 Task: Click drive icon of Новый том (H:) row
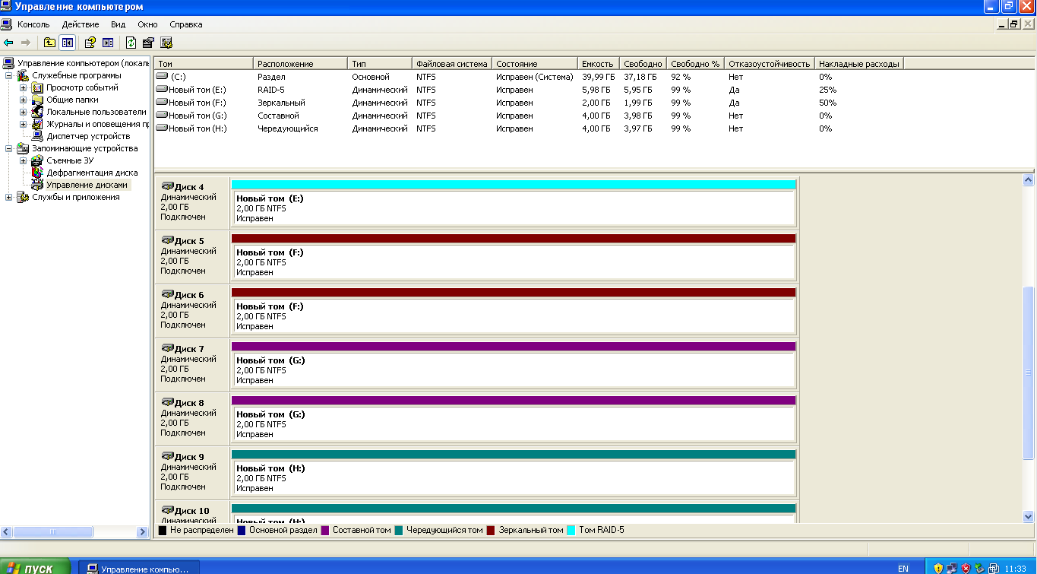[162, 128]
